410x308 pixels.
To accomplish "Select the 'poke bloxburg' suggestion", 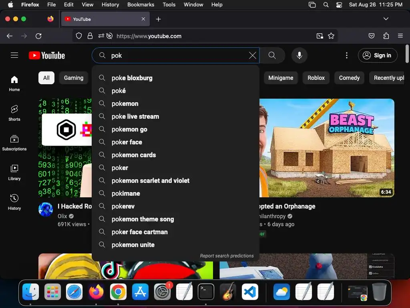I will (x=175, y=78).
